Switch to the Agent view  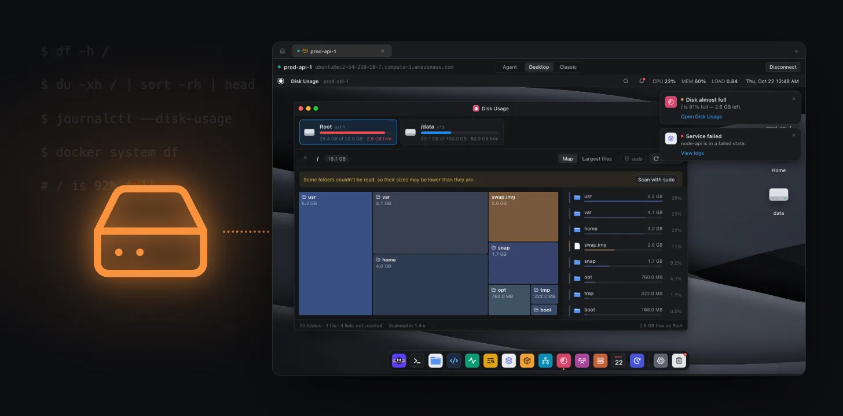510,67
